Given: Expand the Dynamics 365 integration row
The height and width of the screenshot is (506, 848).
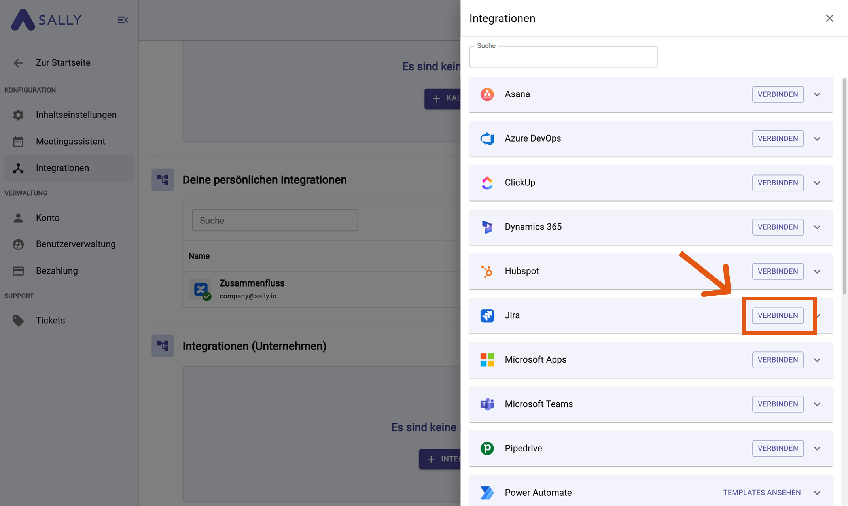Looking at the screenshot, I should (817, 227).
